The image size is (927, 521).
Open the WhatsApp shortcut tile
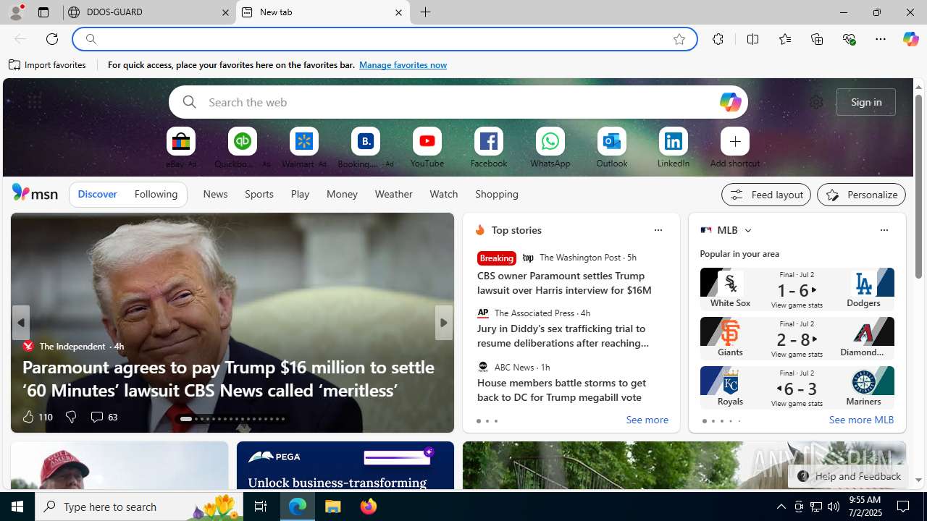click(x=550, y=148)
